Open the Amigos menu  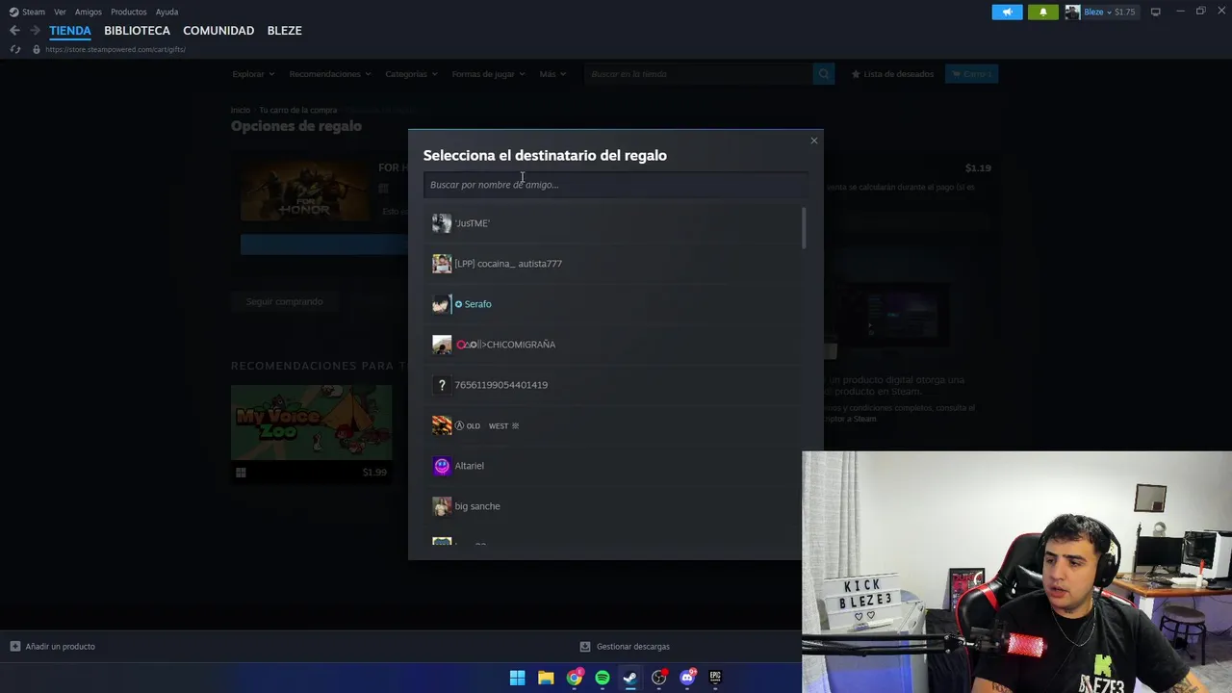coord(89,12)
